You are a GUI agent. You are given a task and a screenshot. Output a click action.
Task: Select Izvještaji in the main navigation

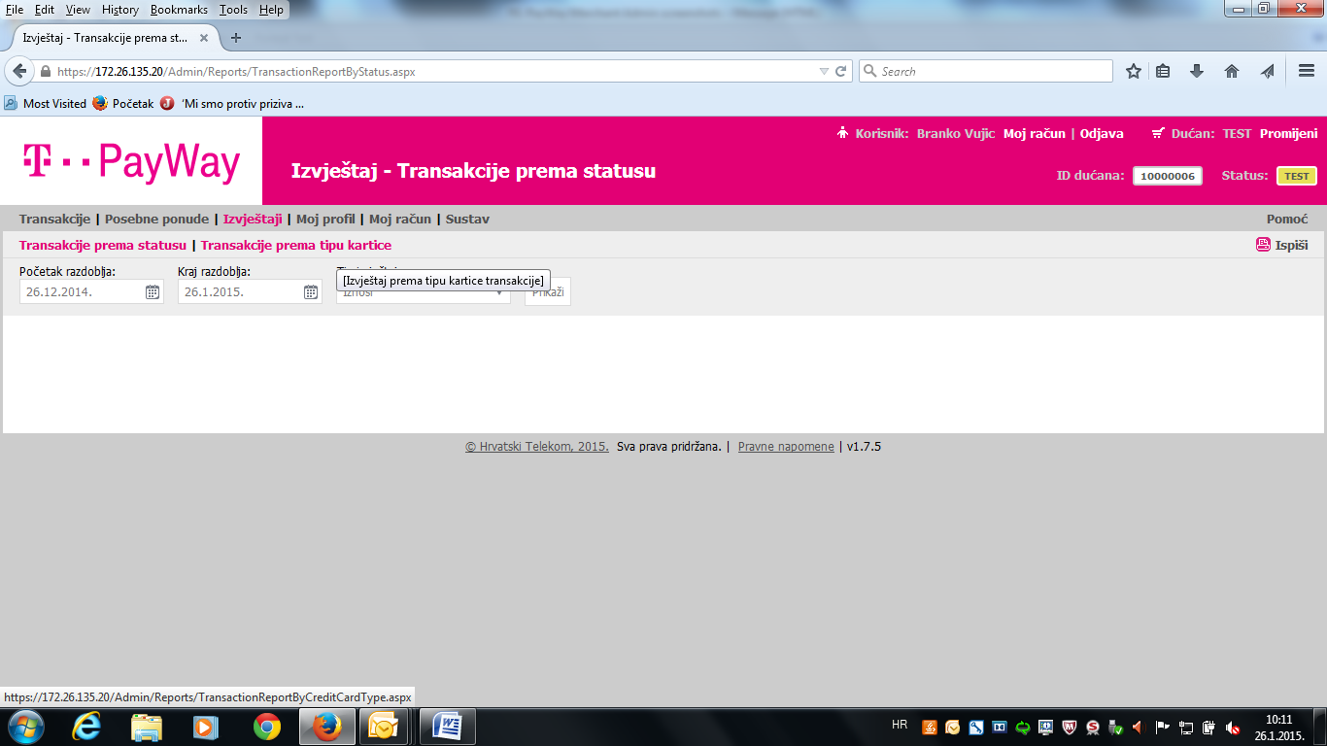click(x=253, y=219)
